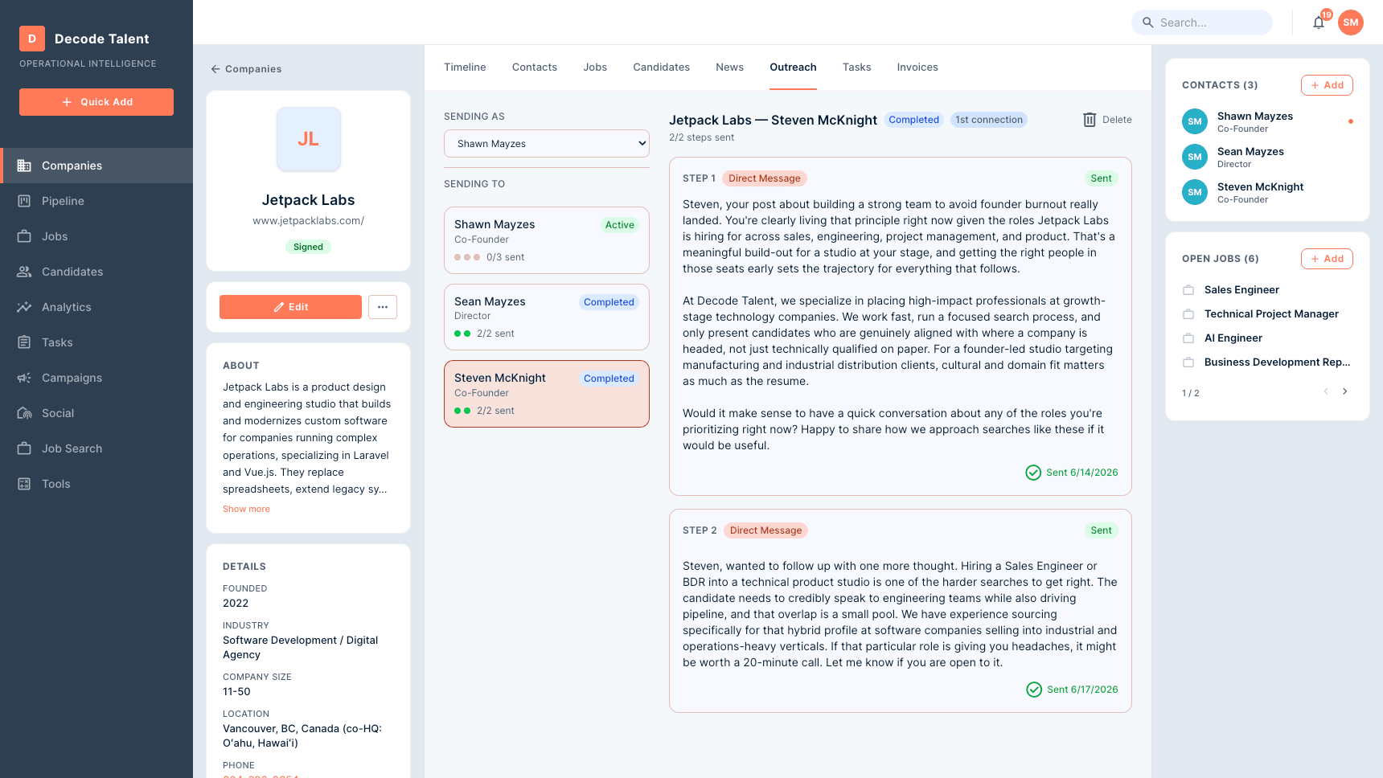The image size is (1383, 778).
Task: Click Steven McKnight contact avatar
Action: click(x=1195, y=192)
